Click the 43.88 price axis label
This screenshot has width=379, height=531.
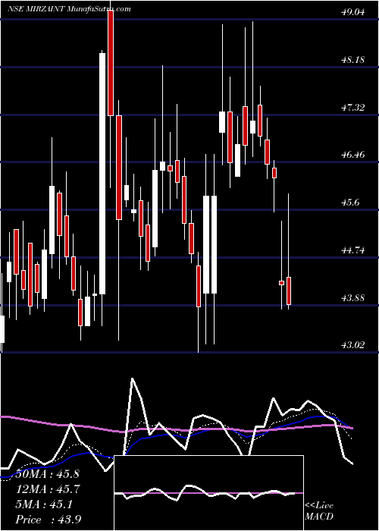[x=352, y=298]
